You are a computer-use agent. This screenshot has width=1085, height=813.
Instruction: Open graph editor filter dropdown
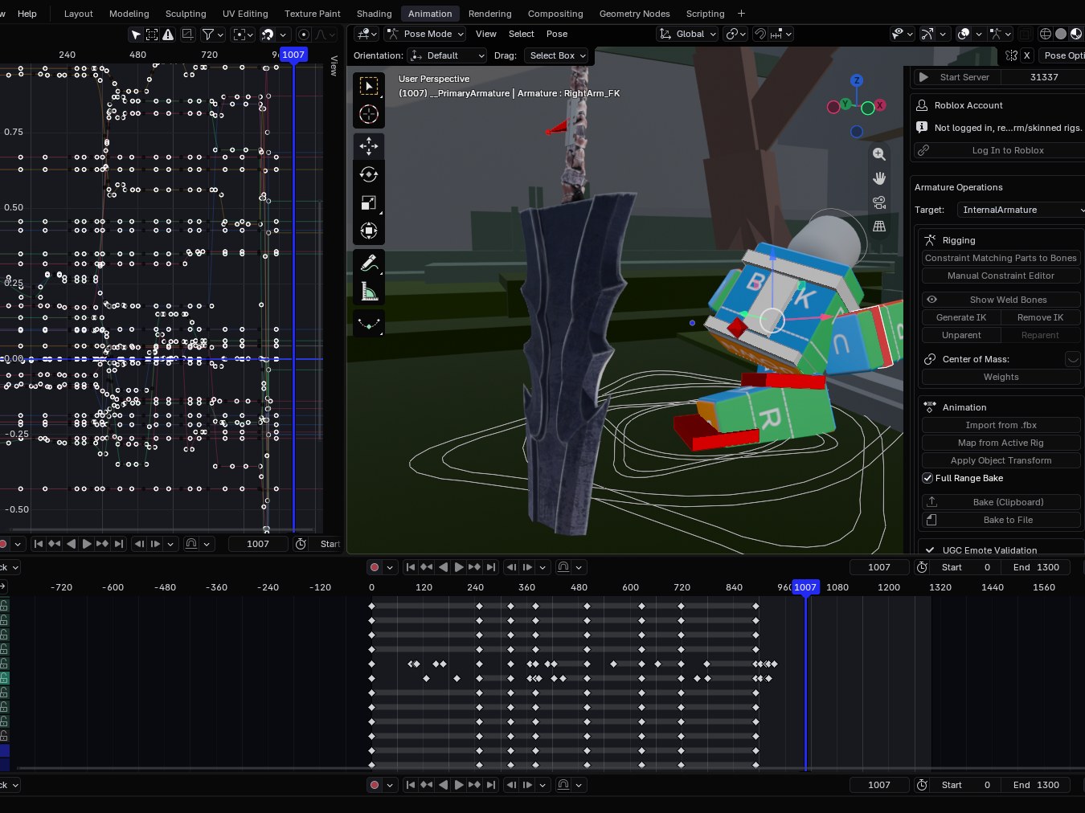(212, 35)
